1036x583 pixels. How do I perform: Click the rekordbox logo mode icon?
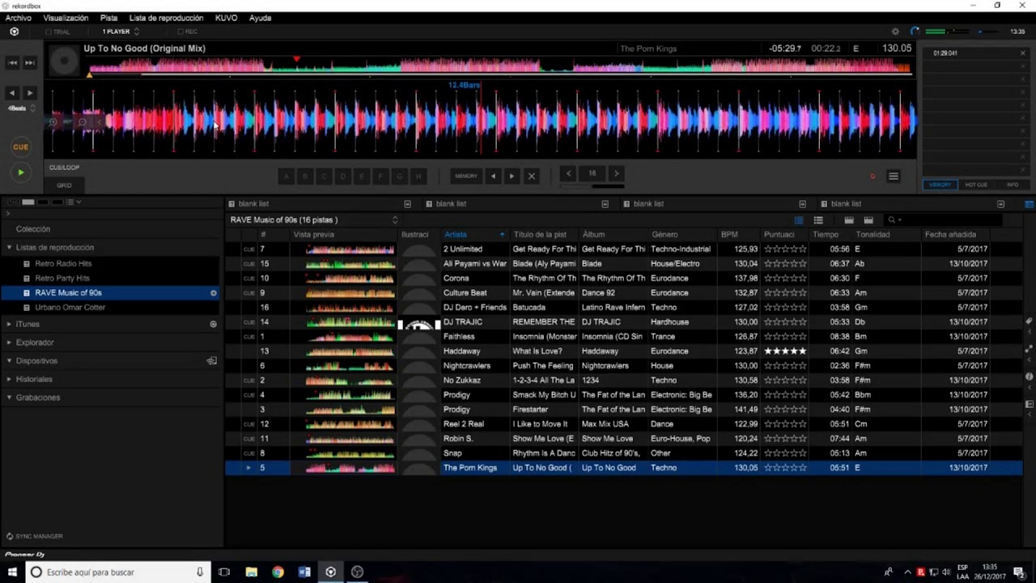pos(14,32)
